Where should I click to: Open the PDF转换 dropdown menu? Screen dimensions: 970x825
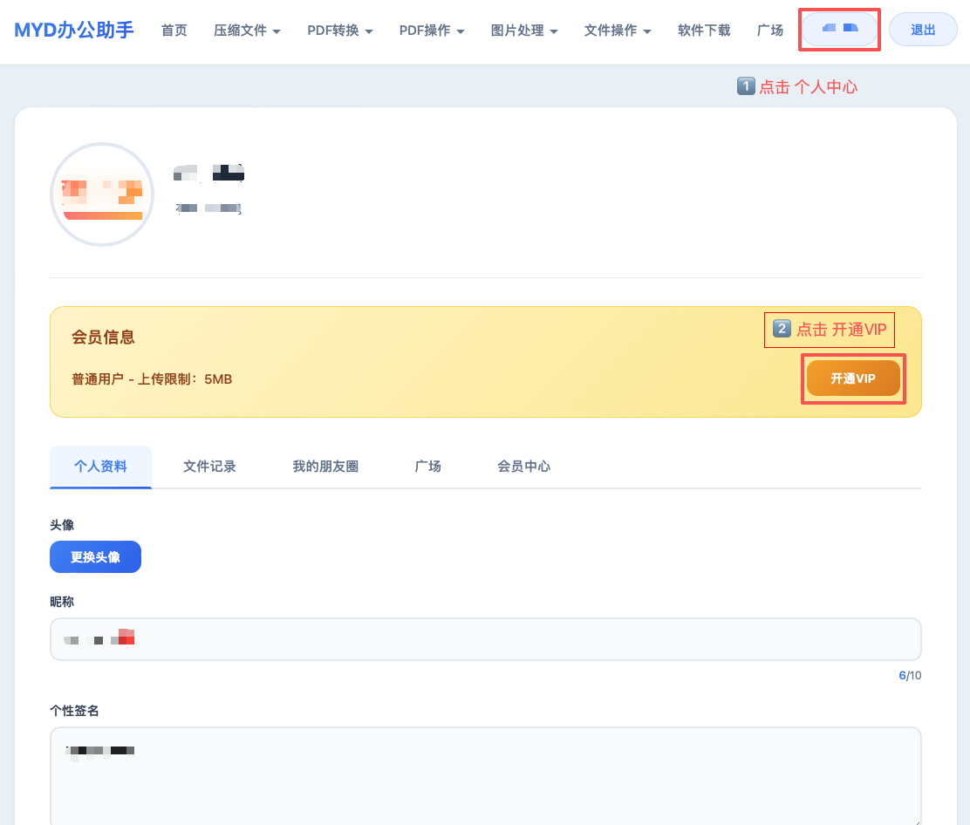[340, 31]
